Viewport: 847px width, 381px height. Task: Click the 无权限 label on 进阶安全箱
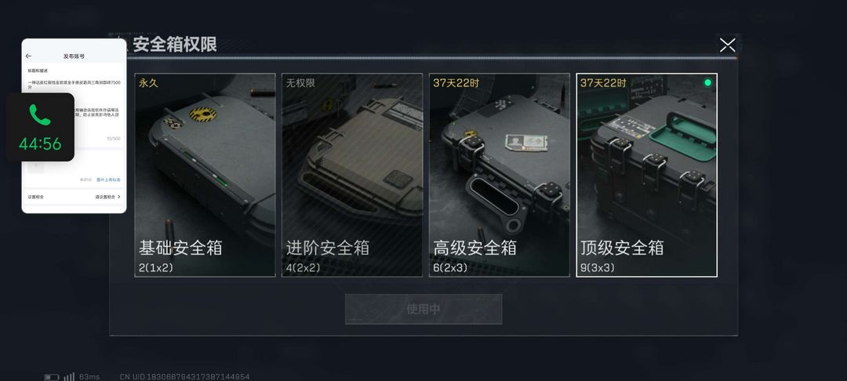click(300, 83)
